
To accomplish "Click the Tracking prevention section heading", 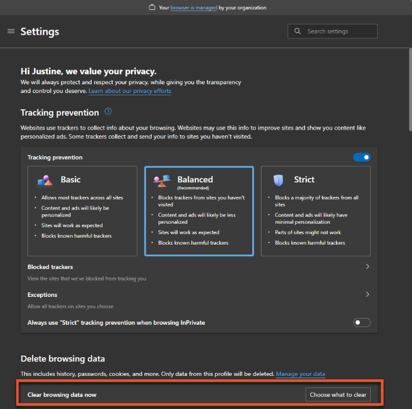I will click(x=60, y=113).
